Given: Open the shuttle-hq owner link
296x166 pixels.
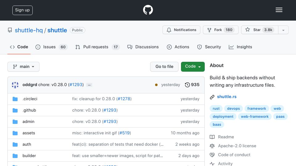Looking at the screenshot, I should coord(29,30).
